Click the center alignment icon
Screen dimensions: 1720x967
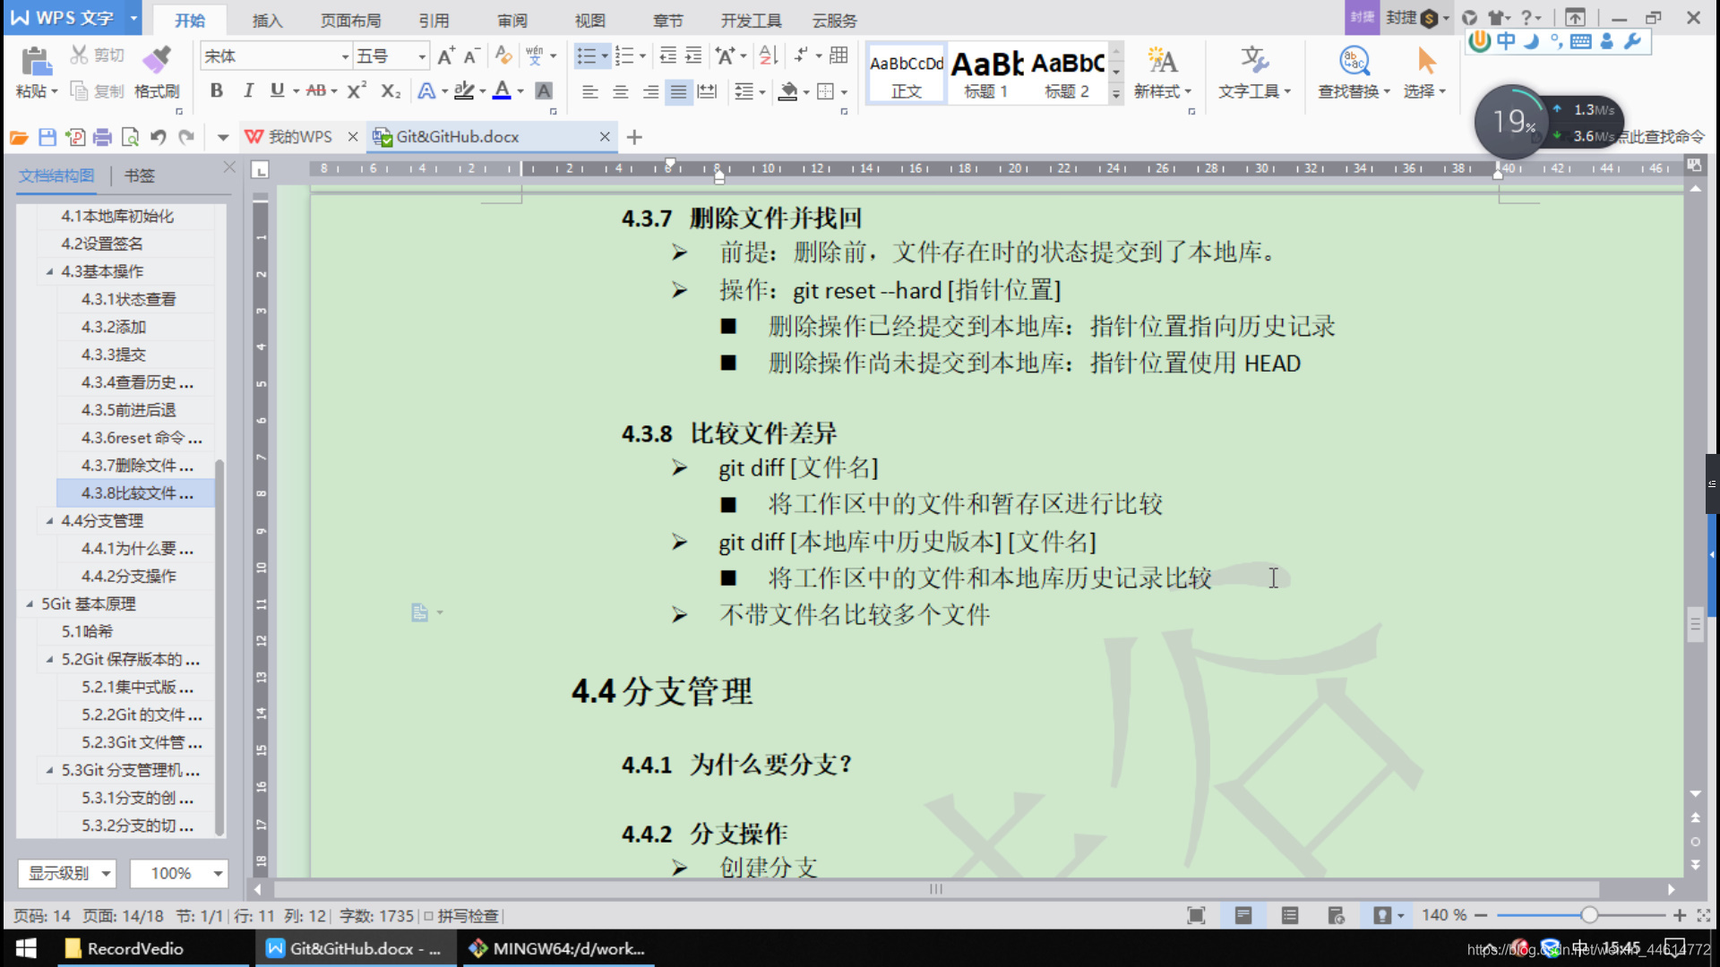(x=620, y=91)
